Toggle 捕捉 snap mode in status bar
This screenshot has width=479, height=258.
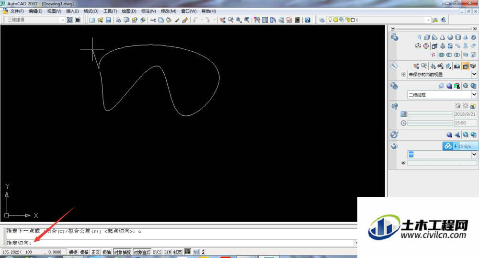pos(73,252)
